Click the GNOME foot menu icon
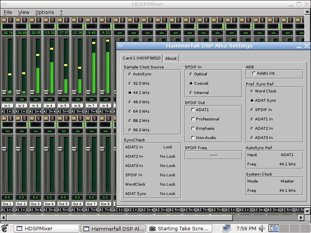Screen dimensions: 311x233 point(5,228)
